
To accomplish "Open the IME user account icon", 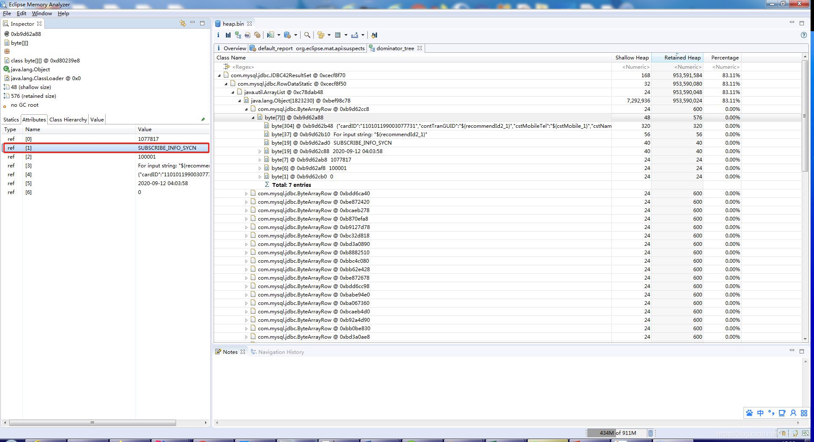I will [x=793, y=413].
